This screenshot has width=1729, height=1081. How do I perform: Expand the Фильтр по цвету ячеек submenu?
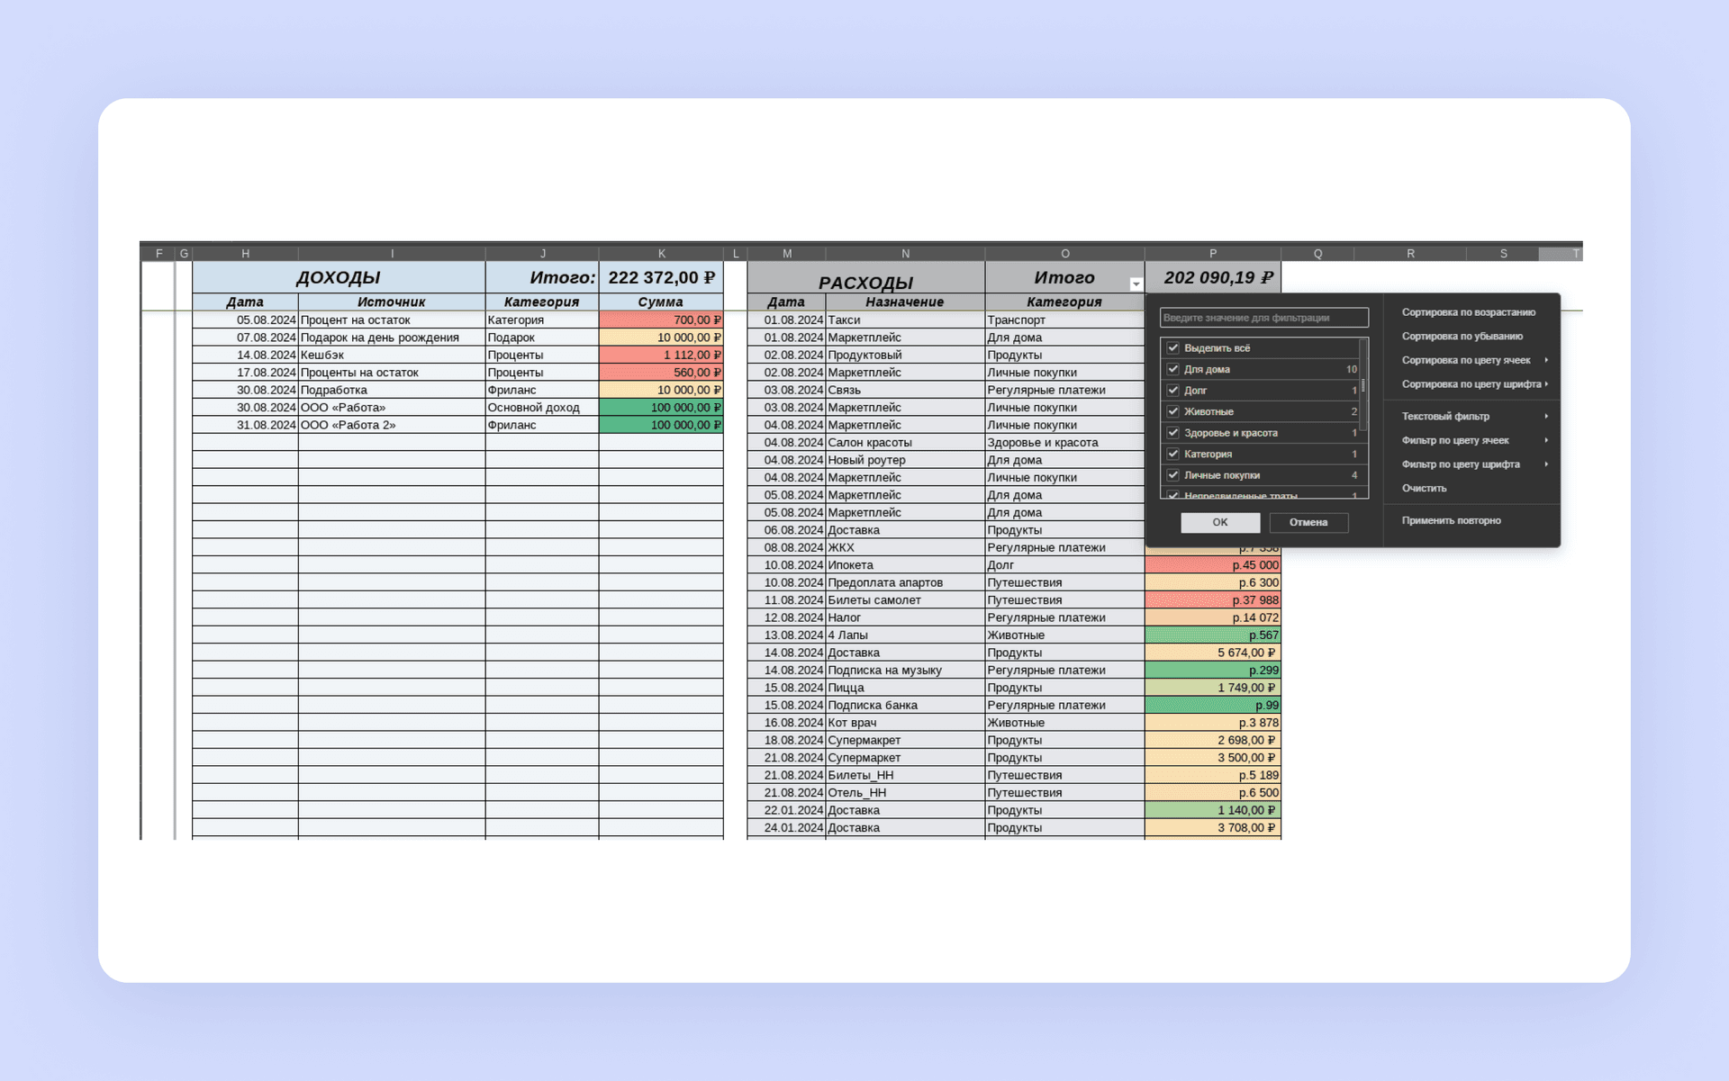pos(1473,440)
